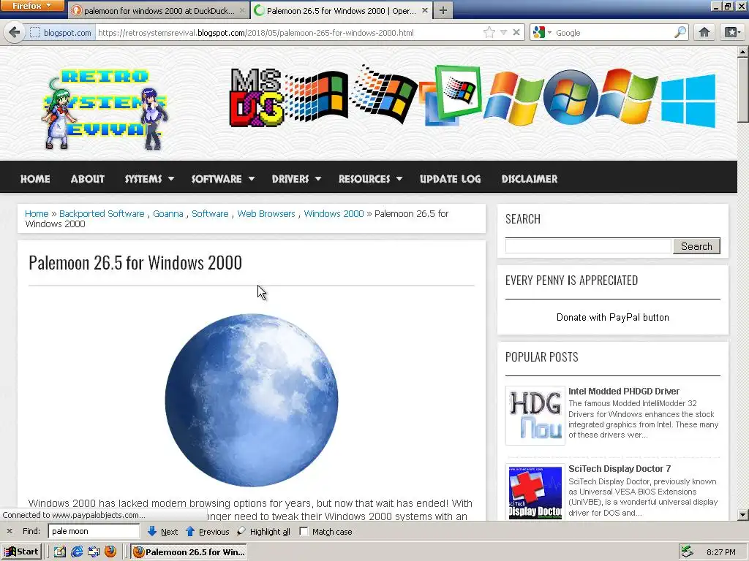
Task: Close the Palemoon 26.5 tab
Action: (425, 10)
